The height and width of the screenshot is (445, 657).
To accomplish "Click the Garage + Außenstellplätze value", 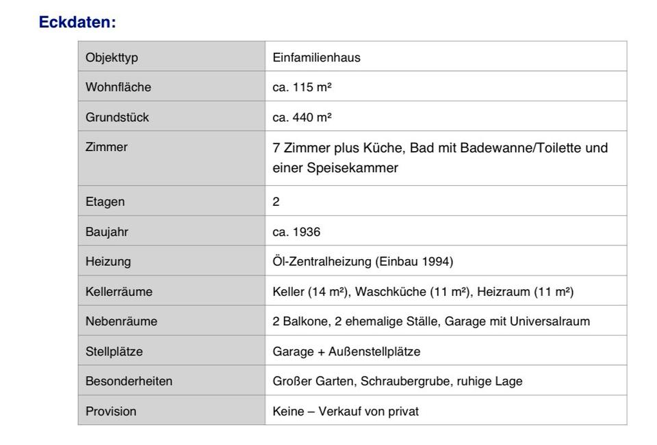I will [x=346, y=351].
